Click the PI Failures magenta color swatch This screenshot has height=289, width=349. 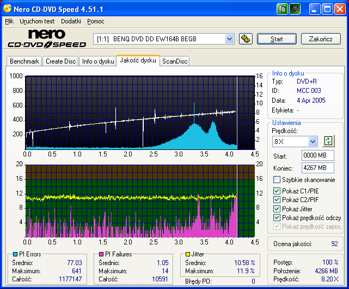101,254
